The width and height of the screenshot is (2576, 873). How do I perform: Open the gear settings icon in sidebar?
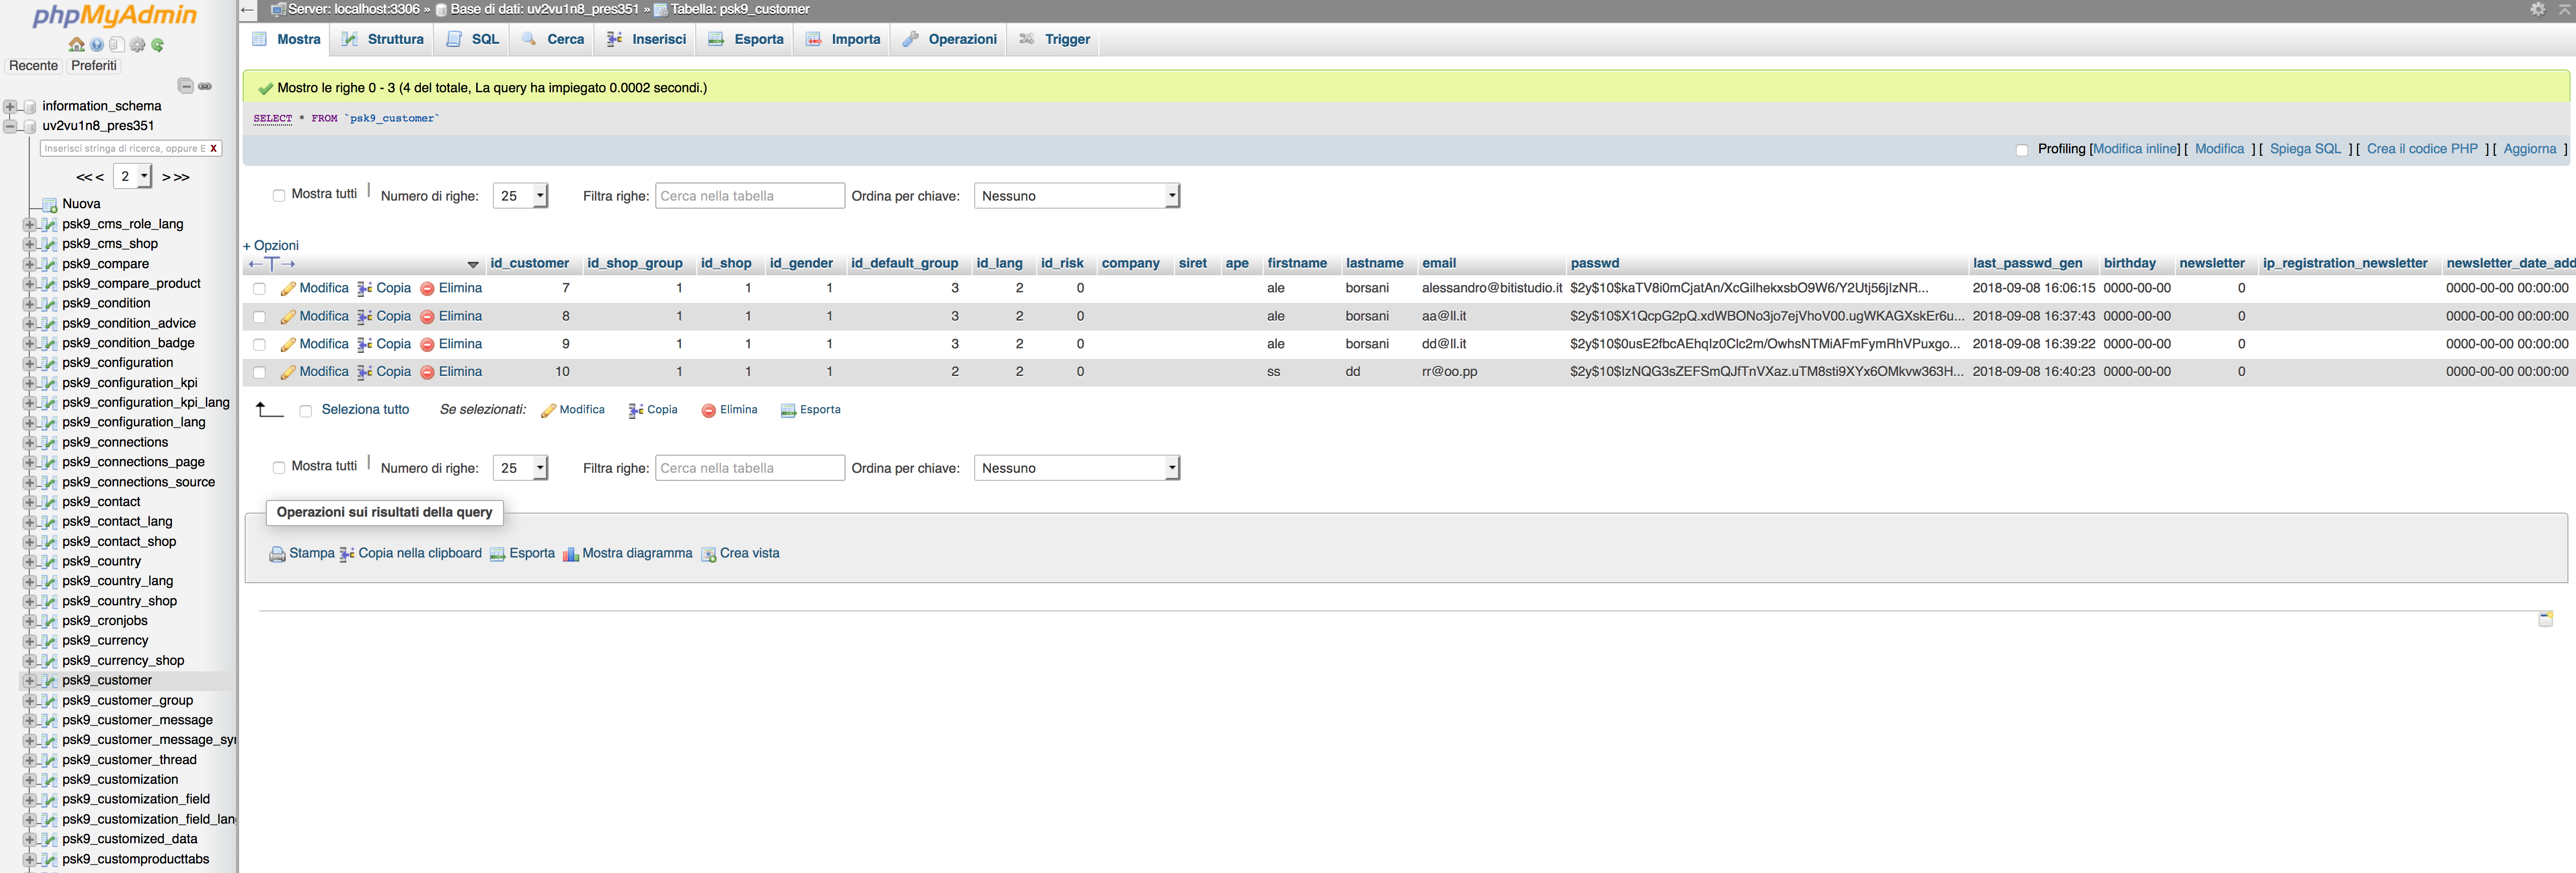coord(138,45)
